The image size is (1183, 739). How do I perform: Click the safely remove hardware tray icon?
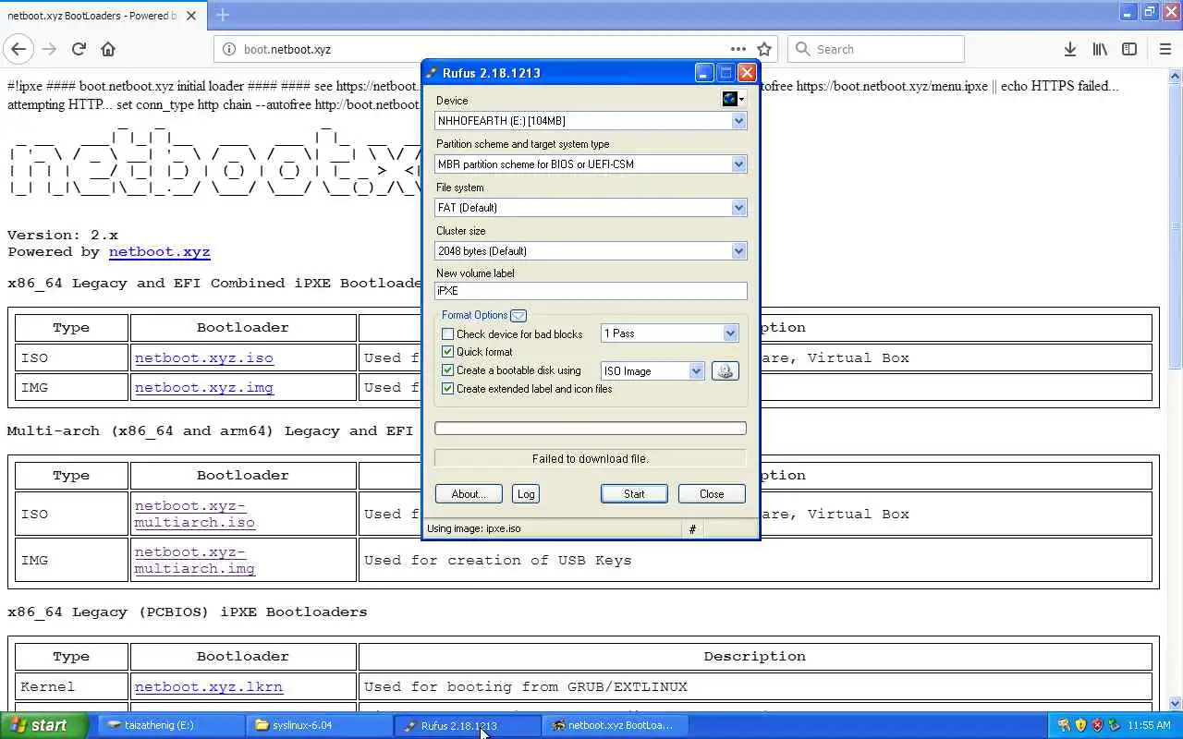[1114, 725]
